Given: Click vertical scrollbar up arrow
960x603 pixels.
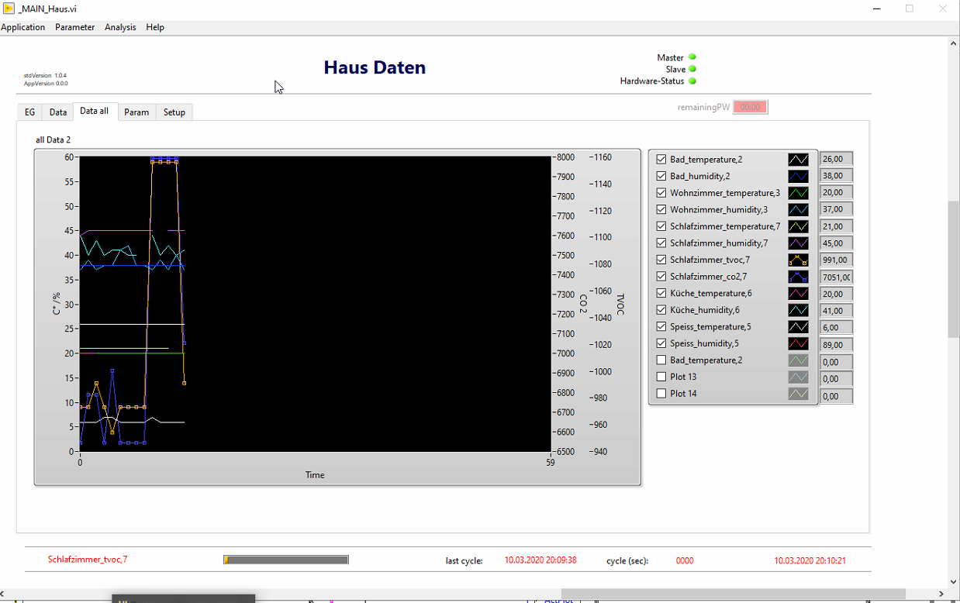Looking at the screenshot, I should tap(954, 43).
